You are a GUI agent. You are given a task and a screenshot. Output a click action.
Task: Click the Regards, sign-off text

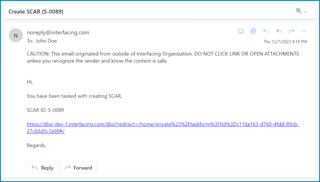[x=36, y=145]
